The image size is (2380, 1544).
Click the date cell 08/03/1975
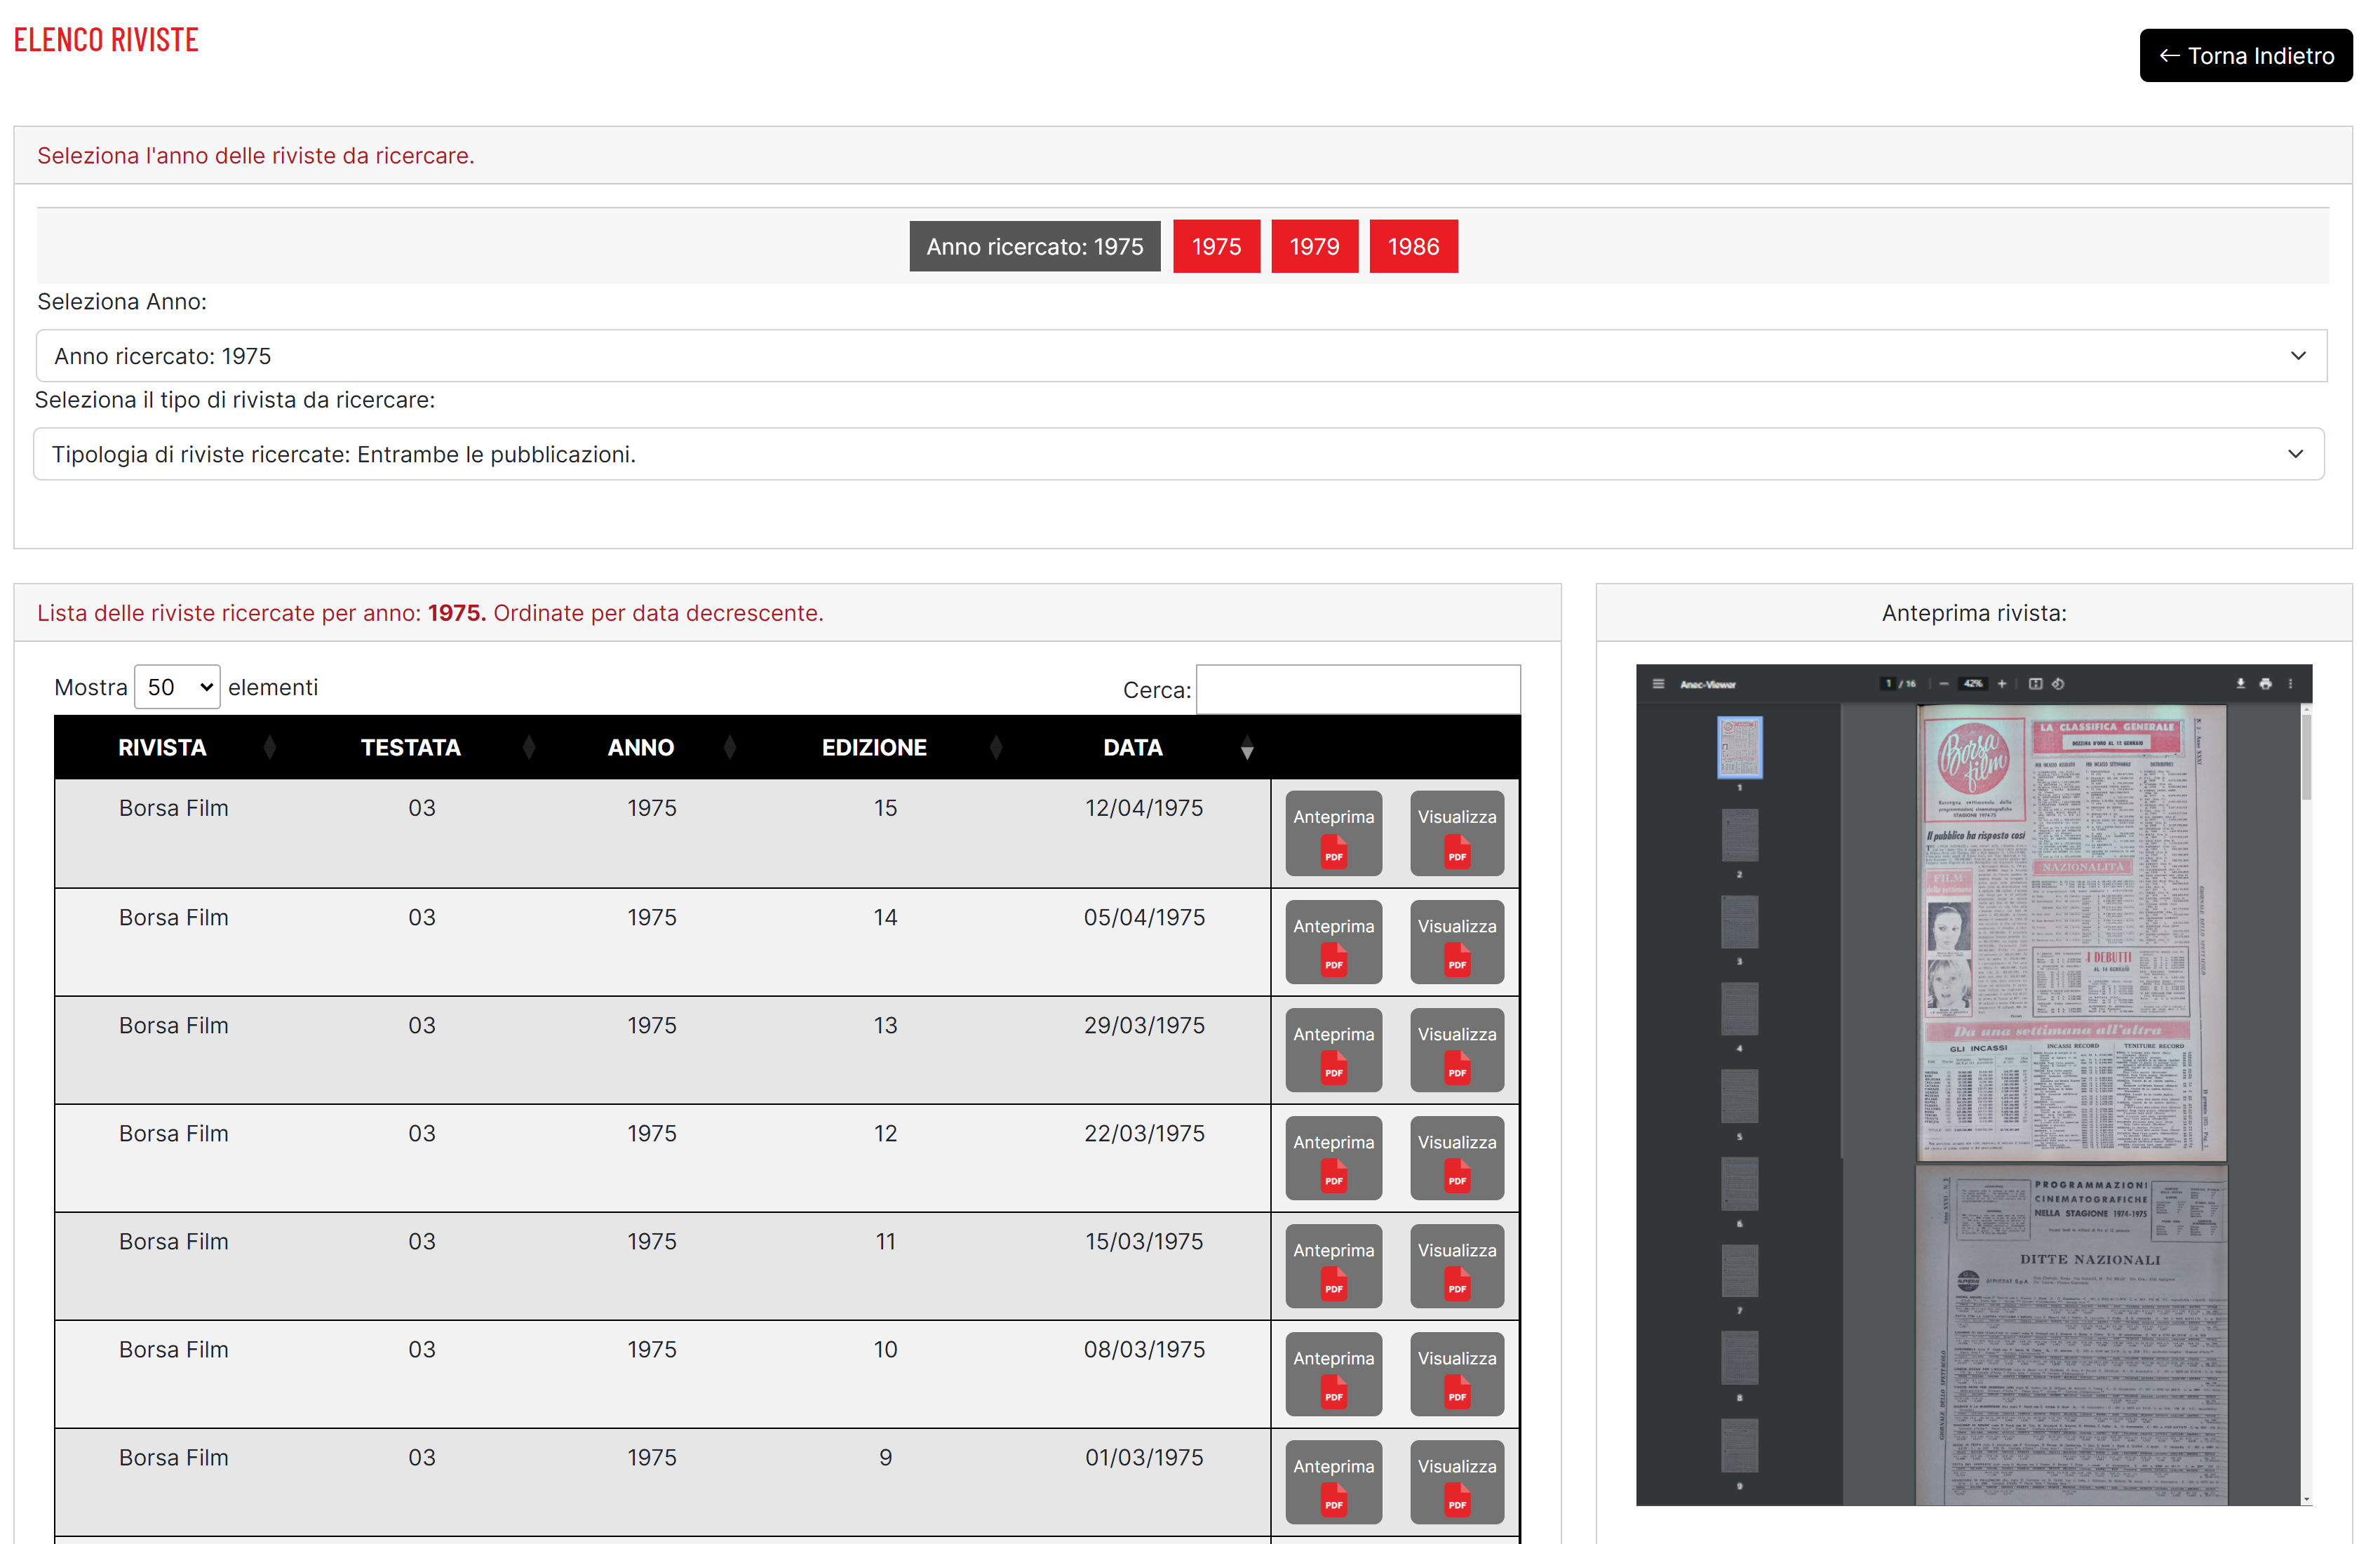coord(1144,1349)
